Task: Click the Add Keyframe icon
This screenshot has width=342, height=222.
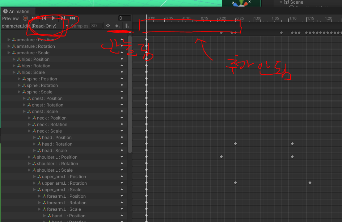Action: (118, 26)
